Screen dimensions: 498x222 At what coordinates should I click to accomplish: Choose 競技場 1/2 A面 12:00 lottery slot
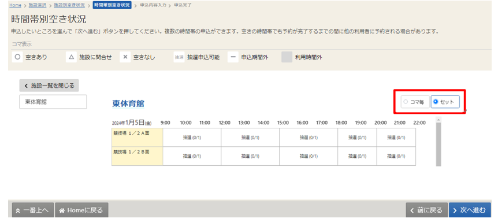point(250,138)
